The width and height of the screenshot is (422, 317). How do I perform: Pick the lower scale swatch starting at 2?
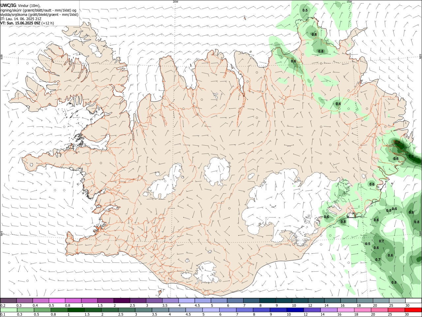coord(109,310)
